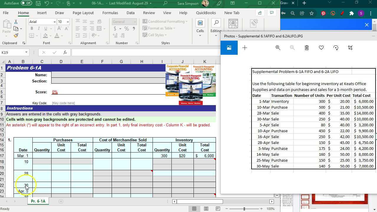This screenshot has width=377, height=212.
Task: Click the Pinterest extension icon in the browser
Action: pos(323,14)
